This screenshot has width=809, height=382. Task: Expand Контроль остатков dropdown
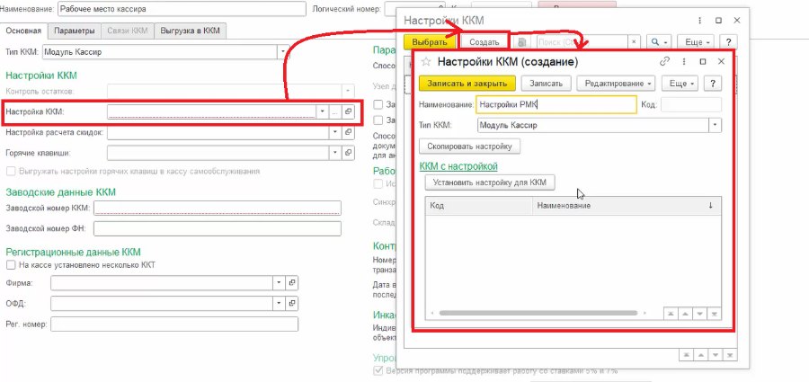point(348,91)
